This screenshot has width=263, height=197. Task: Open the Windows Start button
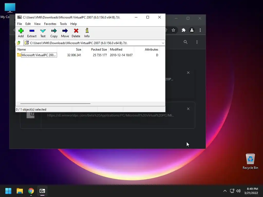pyautogui.click(x=8, y=191)
